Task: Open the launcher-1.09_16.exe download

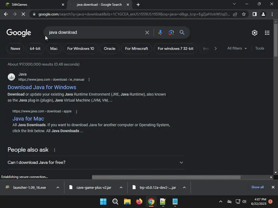Action: (x=29, y=187)
